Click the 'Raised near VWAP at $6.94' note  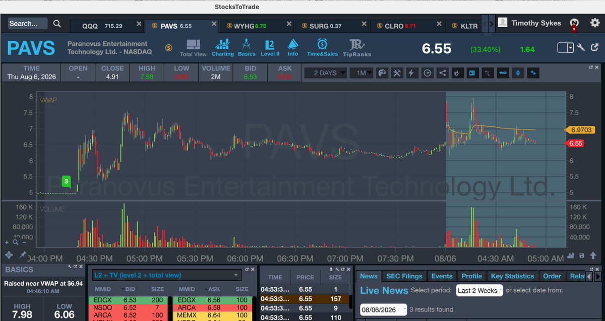42,284
